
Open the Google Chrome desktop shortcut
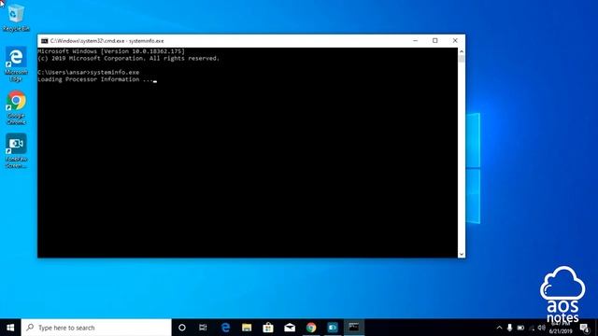tap(16, 107)
